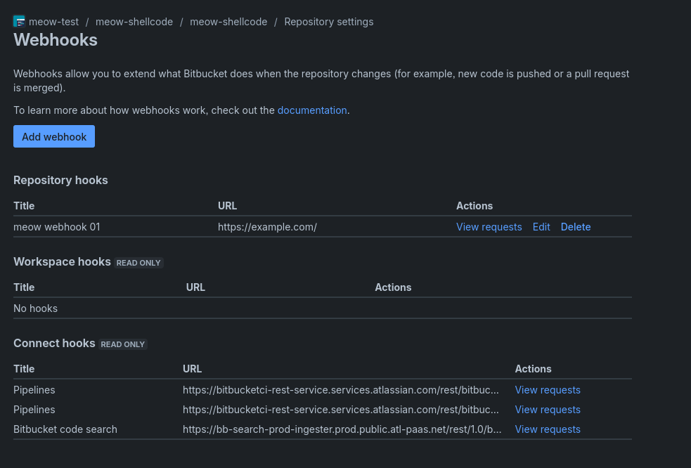Open the second meow-shellcode breadcrumb link
The width and height of the screenshot is (691, 468).
pos(228,22)
